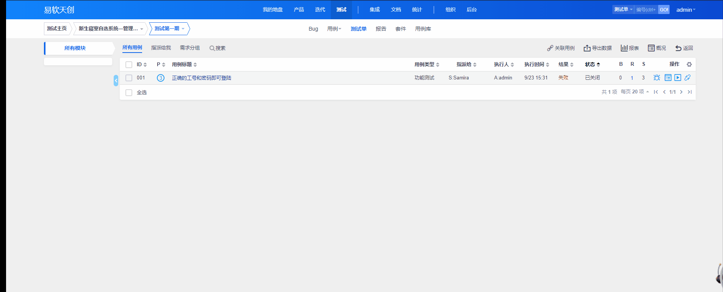Collapse sidebar with blue arrow handle
The width and height of the screenshot is (723, 292).
click(116, 80)
